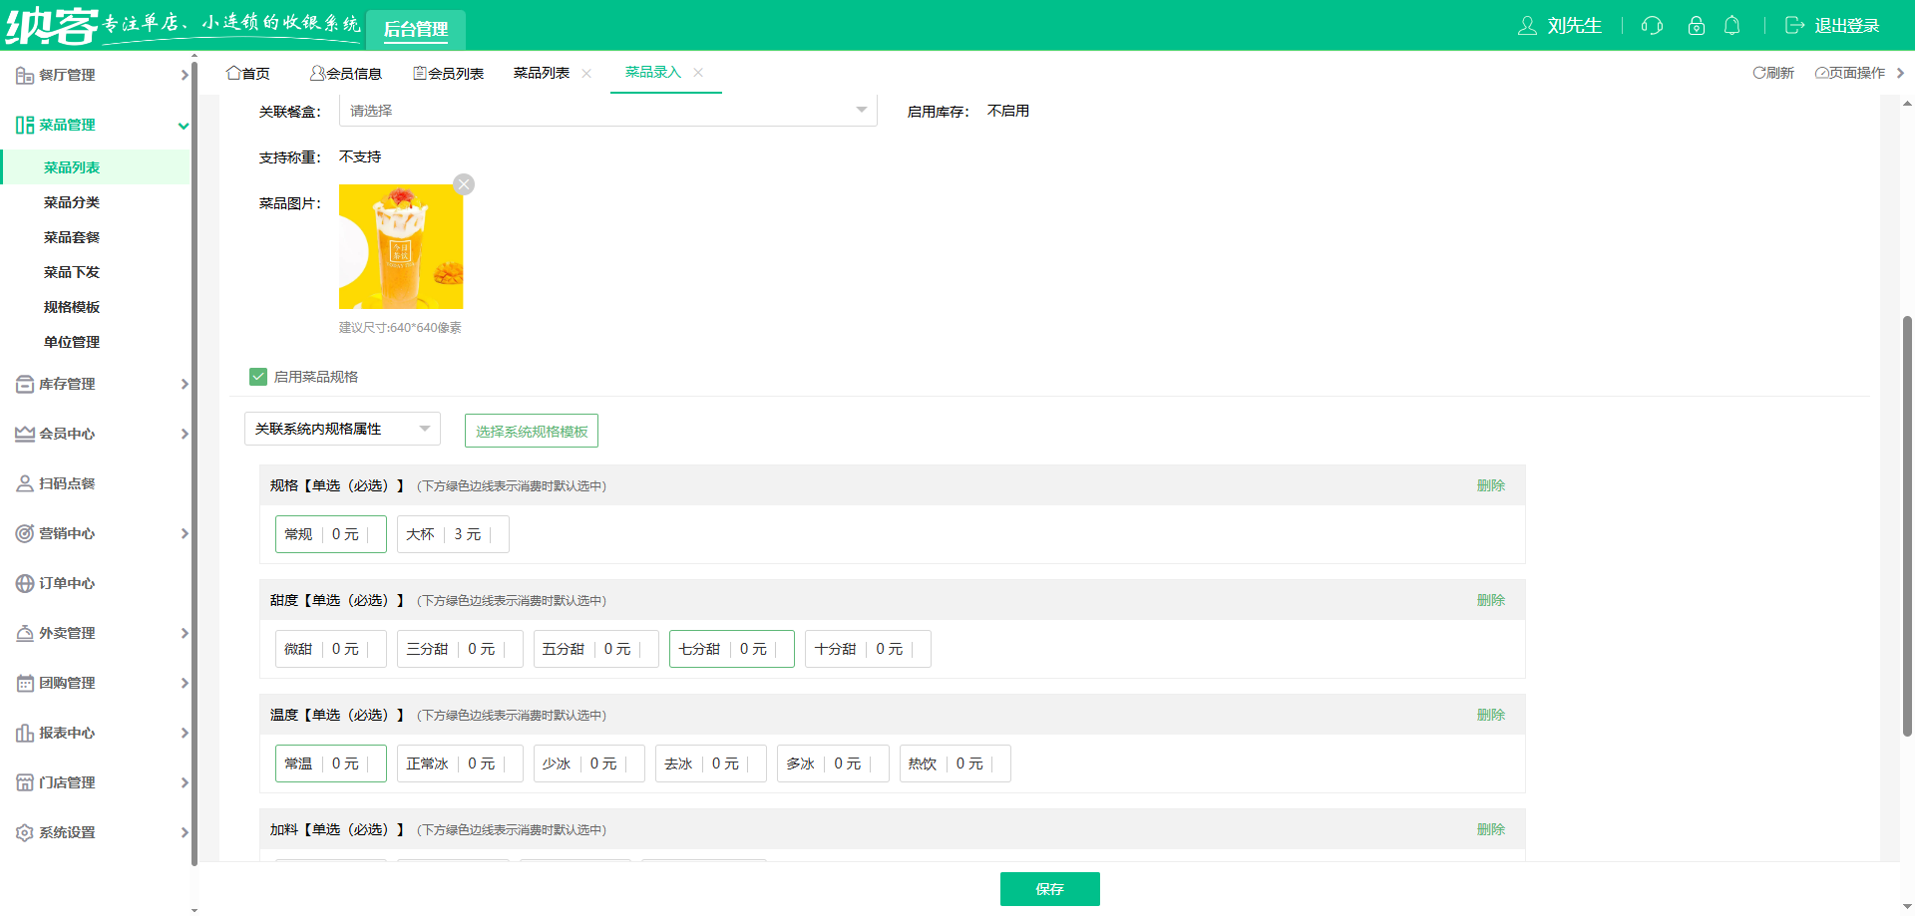This screenshot has height=916, width=1915.
Task: Open the 关联餐盒 dropdown
Action: [x=607, y=111]
